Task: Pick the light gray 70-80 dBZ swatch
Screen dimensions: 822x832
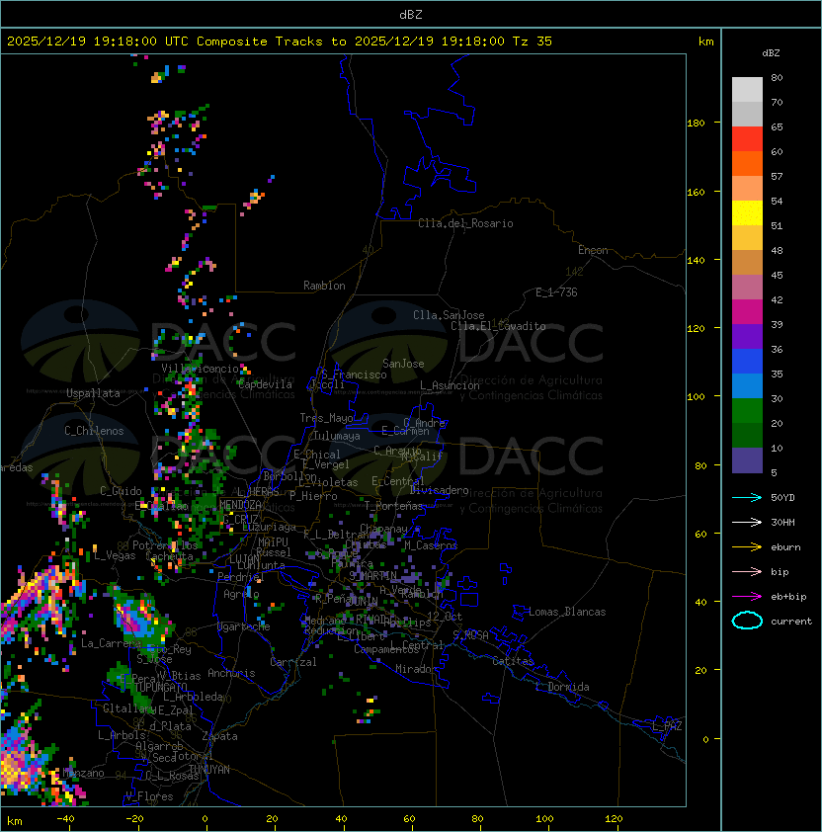Action: point(747,90)
